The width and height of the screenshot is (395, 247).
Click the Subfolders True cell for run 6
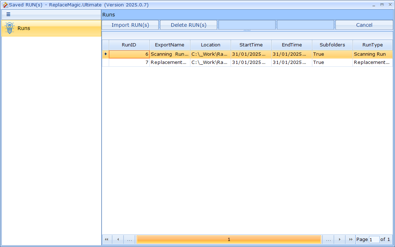[x=332, y=54]
